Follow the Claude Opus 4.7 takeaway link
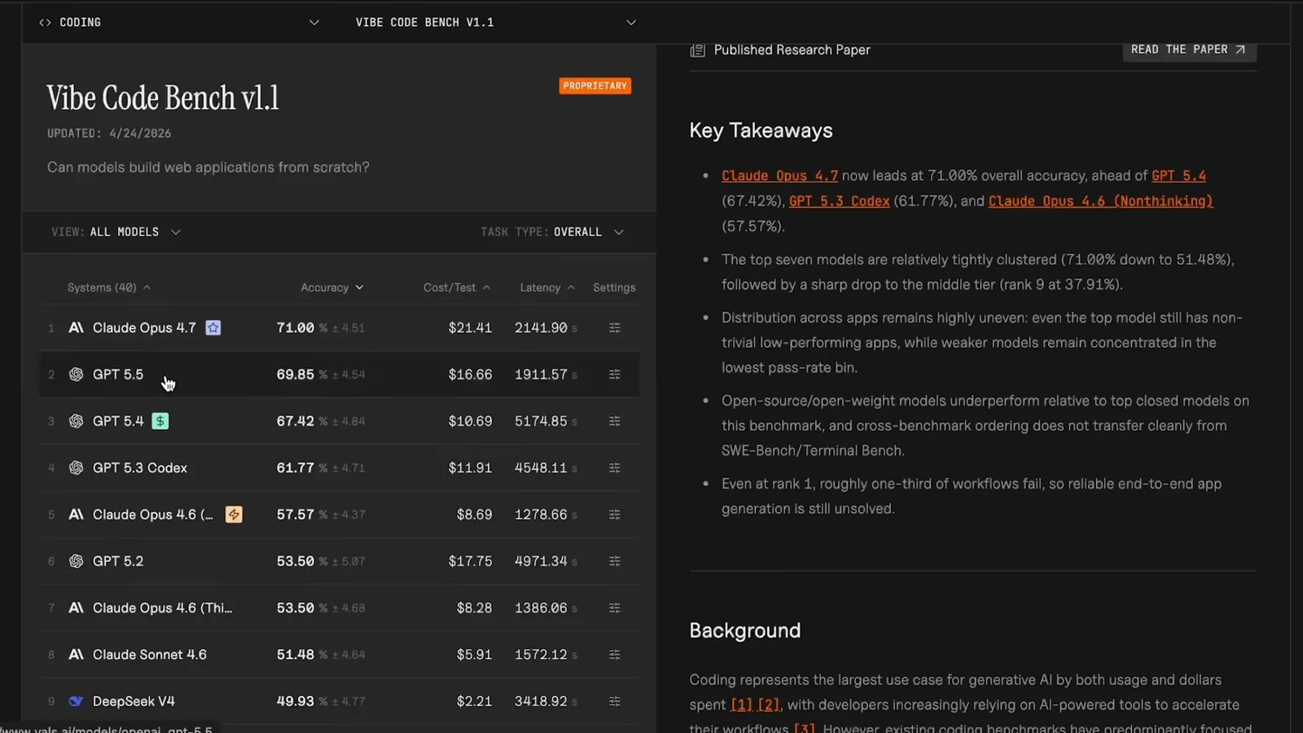Image resolution: width=1303 pixels, height=733 pixels. click(779, 176)
